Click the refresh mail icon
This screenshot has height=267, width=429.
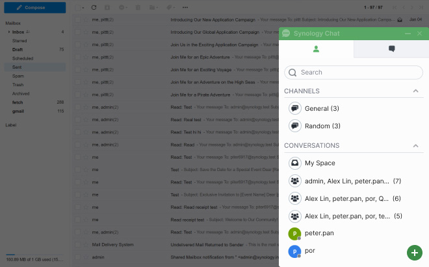tap(94, 8)
